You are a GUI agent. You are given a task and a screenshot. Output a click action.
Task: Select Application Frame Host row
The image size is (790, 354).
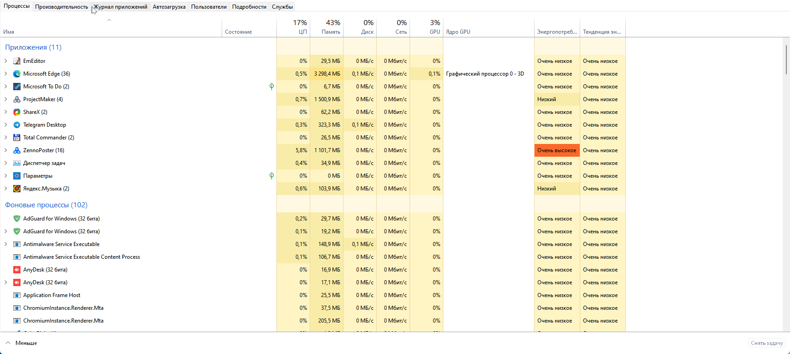click(313, 295)
